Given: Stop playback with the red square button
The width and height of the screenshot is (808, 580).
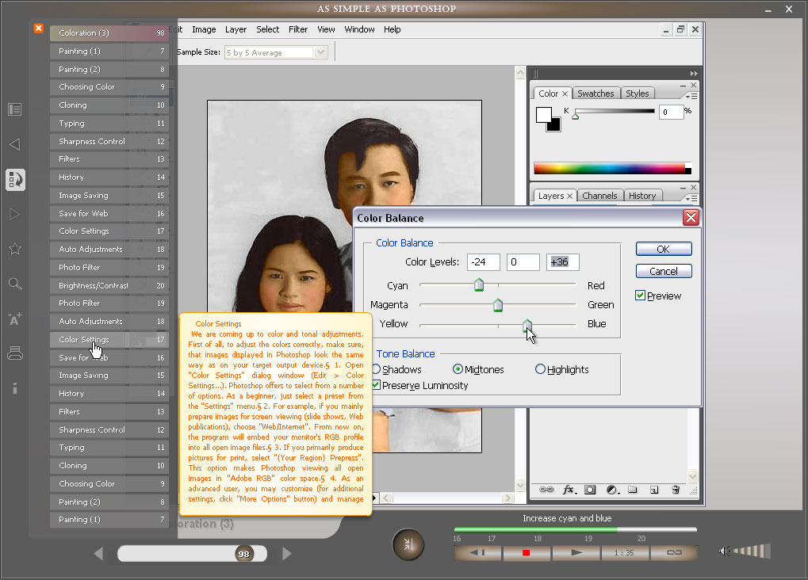Looking at the screenshot, I should tap(527, 553).
